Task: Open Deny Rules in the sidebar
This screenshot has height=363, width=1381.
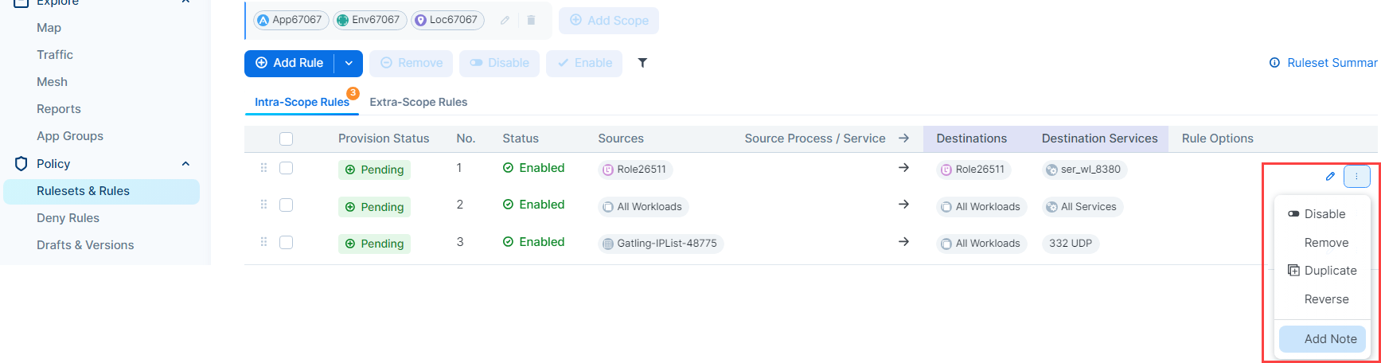Action: tap(68, 218)
